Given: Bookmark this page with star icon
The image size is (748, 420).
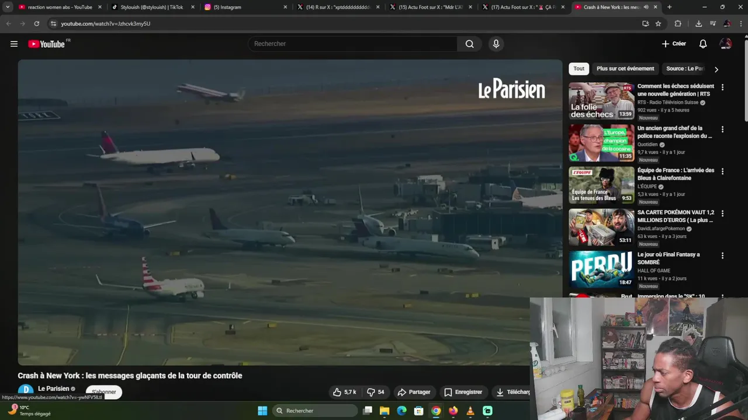Looking at the screenshot, I should click(659, 23).
